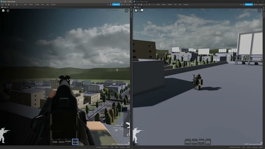Click the round more-options icon at right viewport's top-right

259,11
